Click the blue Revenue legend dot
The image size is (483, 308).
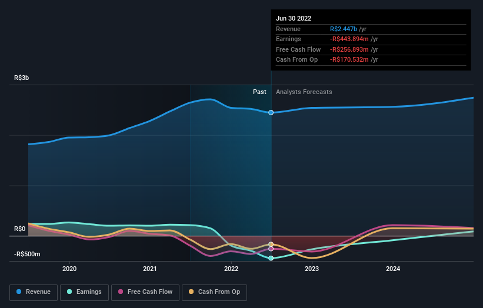point(19,292)
